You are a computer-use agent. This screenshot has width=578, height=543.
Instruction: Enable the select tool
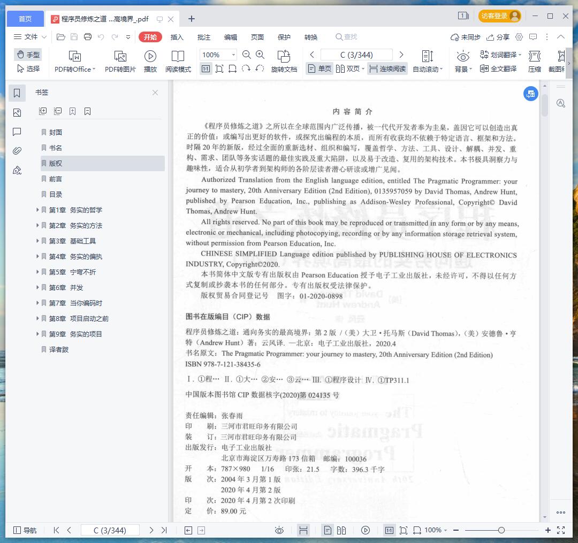point(28,68)
